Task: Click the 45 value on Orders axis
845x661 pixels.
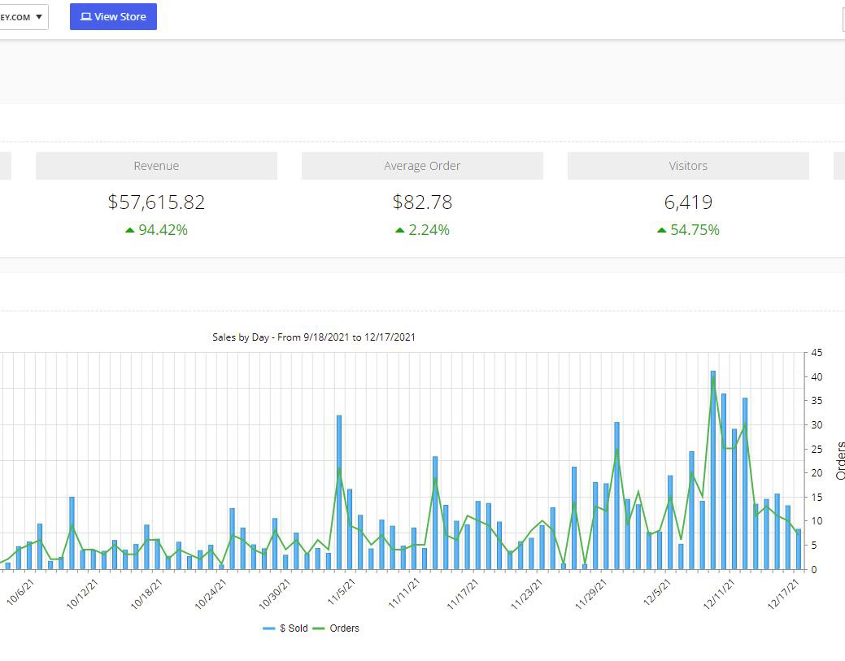Action: [817, 353]
